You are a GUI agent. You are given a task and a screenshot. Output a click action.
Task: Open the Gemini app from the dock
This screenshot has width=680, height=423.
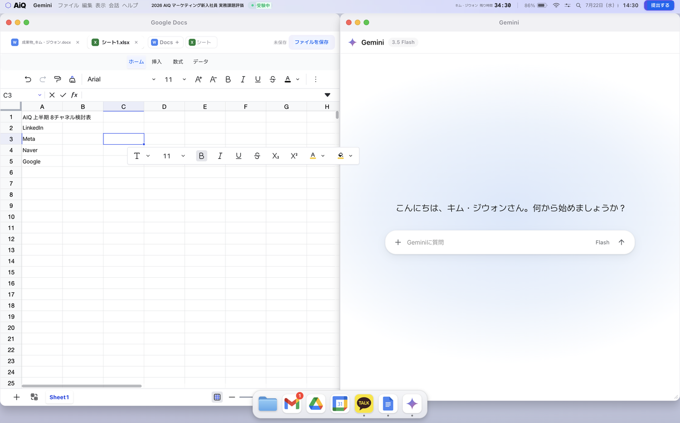(412, 404)
